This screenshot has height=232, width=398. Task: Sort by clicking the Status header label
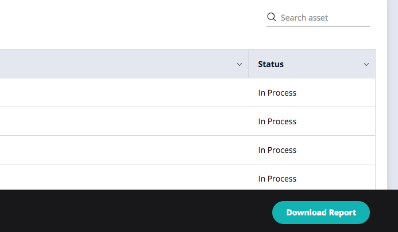click(x=271, y=64)
